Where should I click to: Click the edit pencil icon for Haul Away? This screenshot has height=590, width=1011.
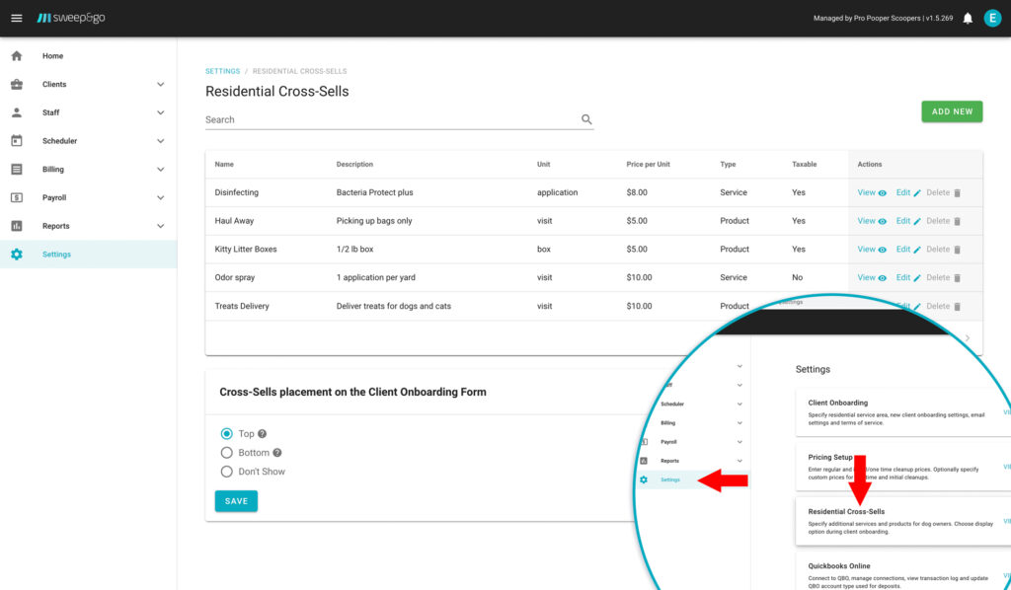point(918,221)
